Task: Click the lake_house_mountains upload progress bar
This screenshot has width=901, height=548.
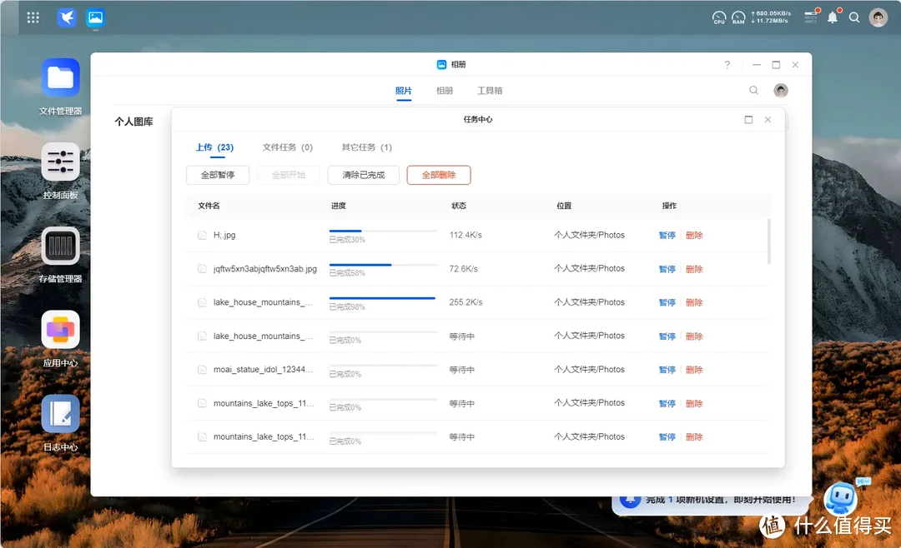Action: [x=383, y=298]
